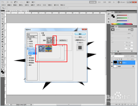Click the red channel slider
This screenshot has height=106, width=138.
pyautogui.click(x=122, y=15)
